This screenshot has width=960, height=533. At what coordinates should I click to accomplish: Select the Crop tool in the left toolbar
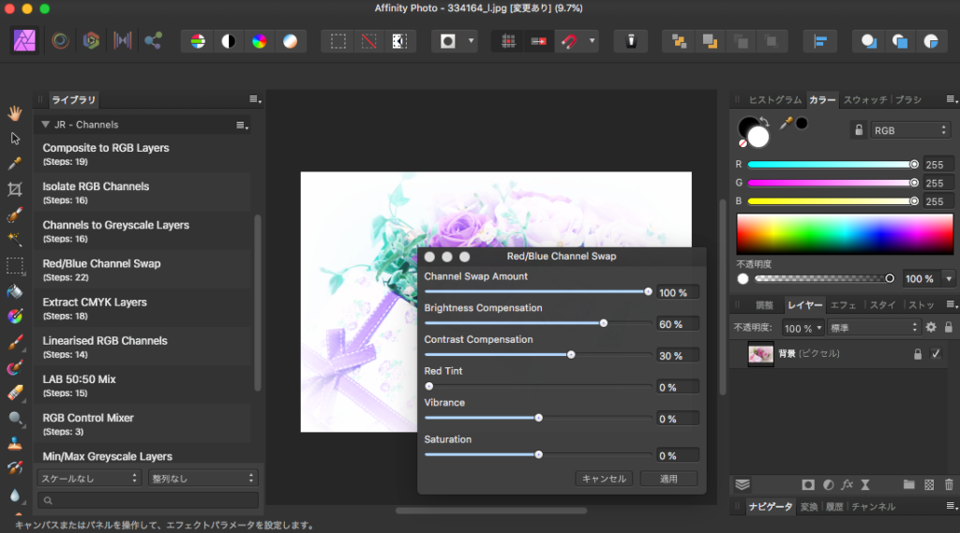14,189
